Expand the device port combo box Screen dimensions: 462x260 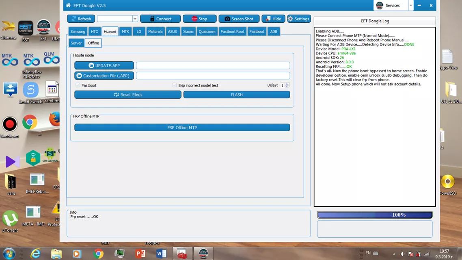pos(135,19)
